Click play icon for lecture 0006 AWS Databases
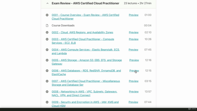This screenshot has width=197, height=111. pos(47,71)
